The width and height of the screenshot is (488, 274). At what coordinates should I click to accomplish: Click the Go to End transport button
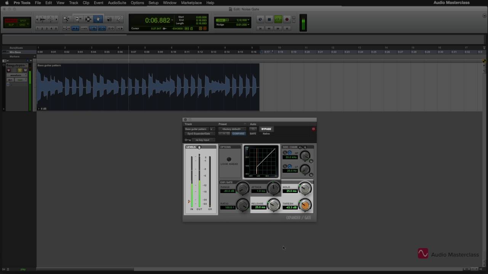[287, 29]
